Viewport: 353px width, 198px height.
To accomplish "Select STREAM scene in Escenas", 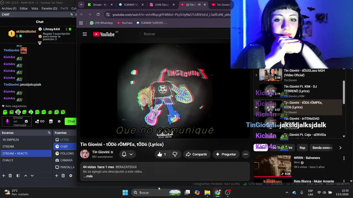I will point(26,147).
